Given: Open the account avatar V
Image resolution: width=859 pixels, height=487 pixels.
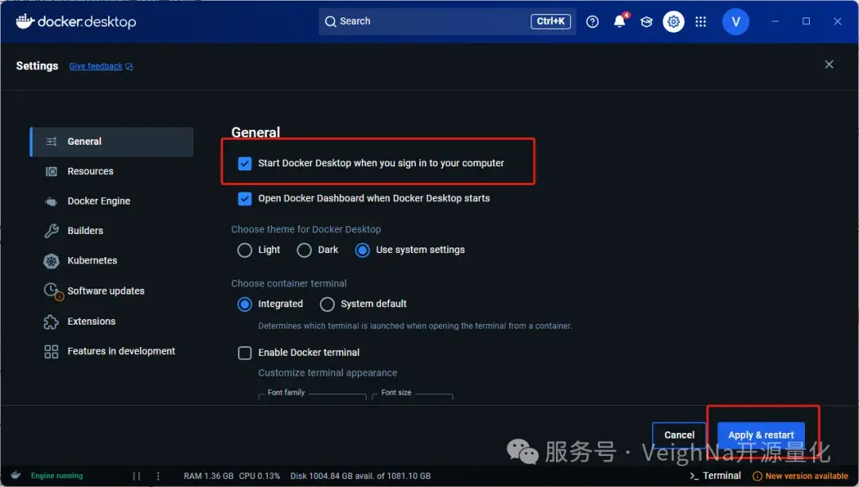Looking at the screenshot, I should [x=735, y=21].
